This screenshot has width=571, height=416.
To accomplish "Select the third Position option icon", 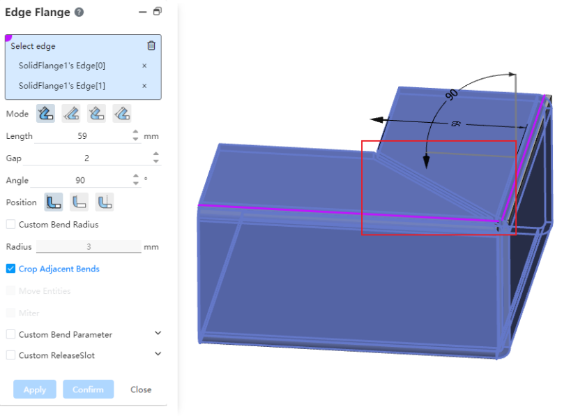I will [105, 202].
